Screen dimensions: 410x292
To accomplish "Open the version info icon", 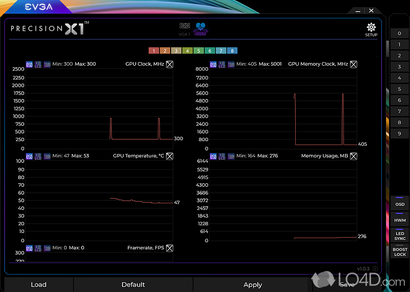I will 375,269.
